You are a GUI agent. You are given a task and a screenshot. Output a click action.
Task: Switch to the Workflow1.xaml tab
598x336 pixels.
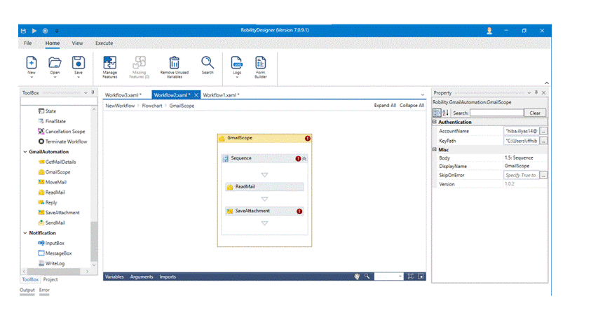point(221,94)
